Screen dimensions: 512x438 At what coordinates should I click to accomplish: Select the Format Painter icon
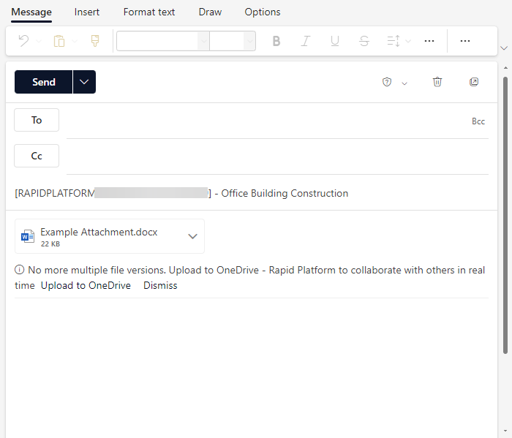pos(95,41)
